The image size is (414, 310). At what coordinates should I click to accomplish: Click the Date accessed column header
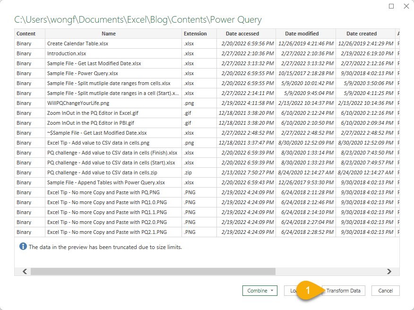click(242, 34)
